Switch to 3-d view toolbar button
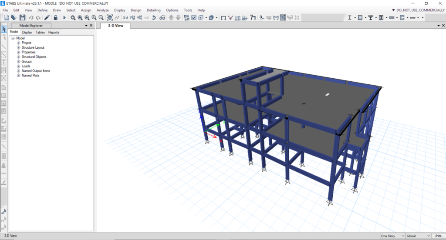Viewport: 446px width, 240px height. 125,18
